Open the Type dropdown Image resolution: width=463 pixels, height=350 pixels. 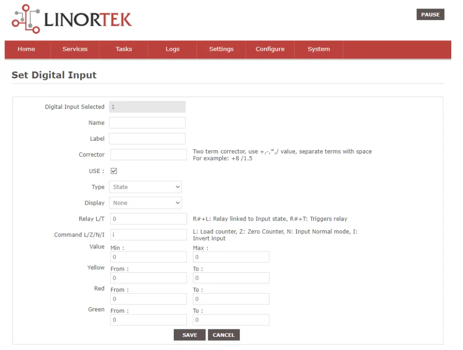coord(145,187)
